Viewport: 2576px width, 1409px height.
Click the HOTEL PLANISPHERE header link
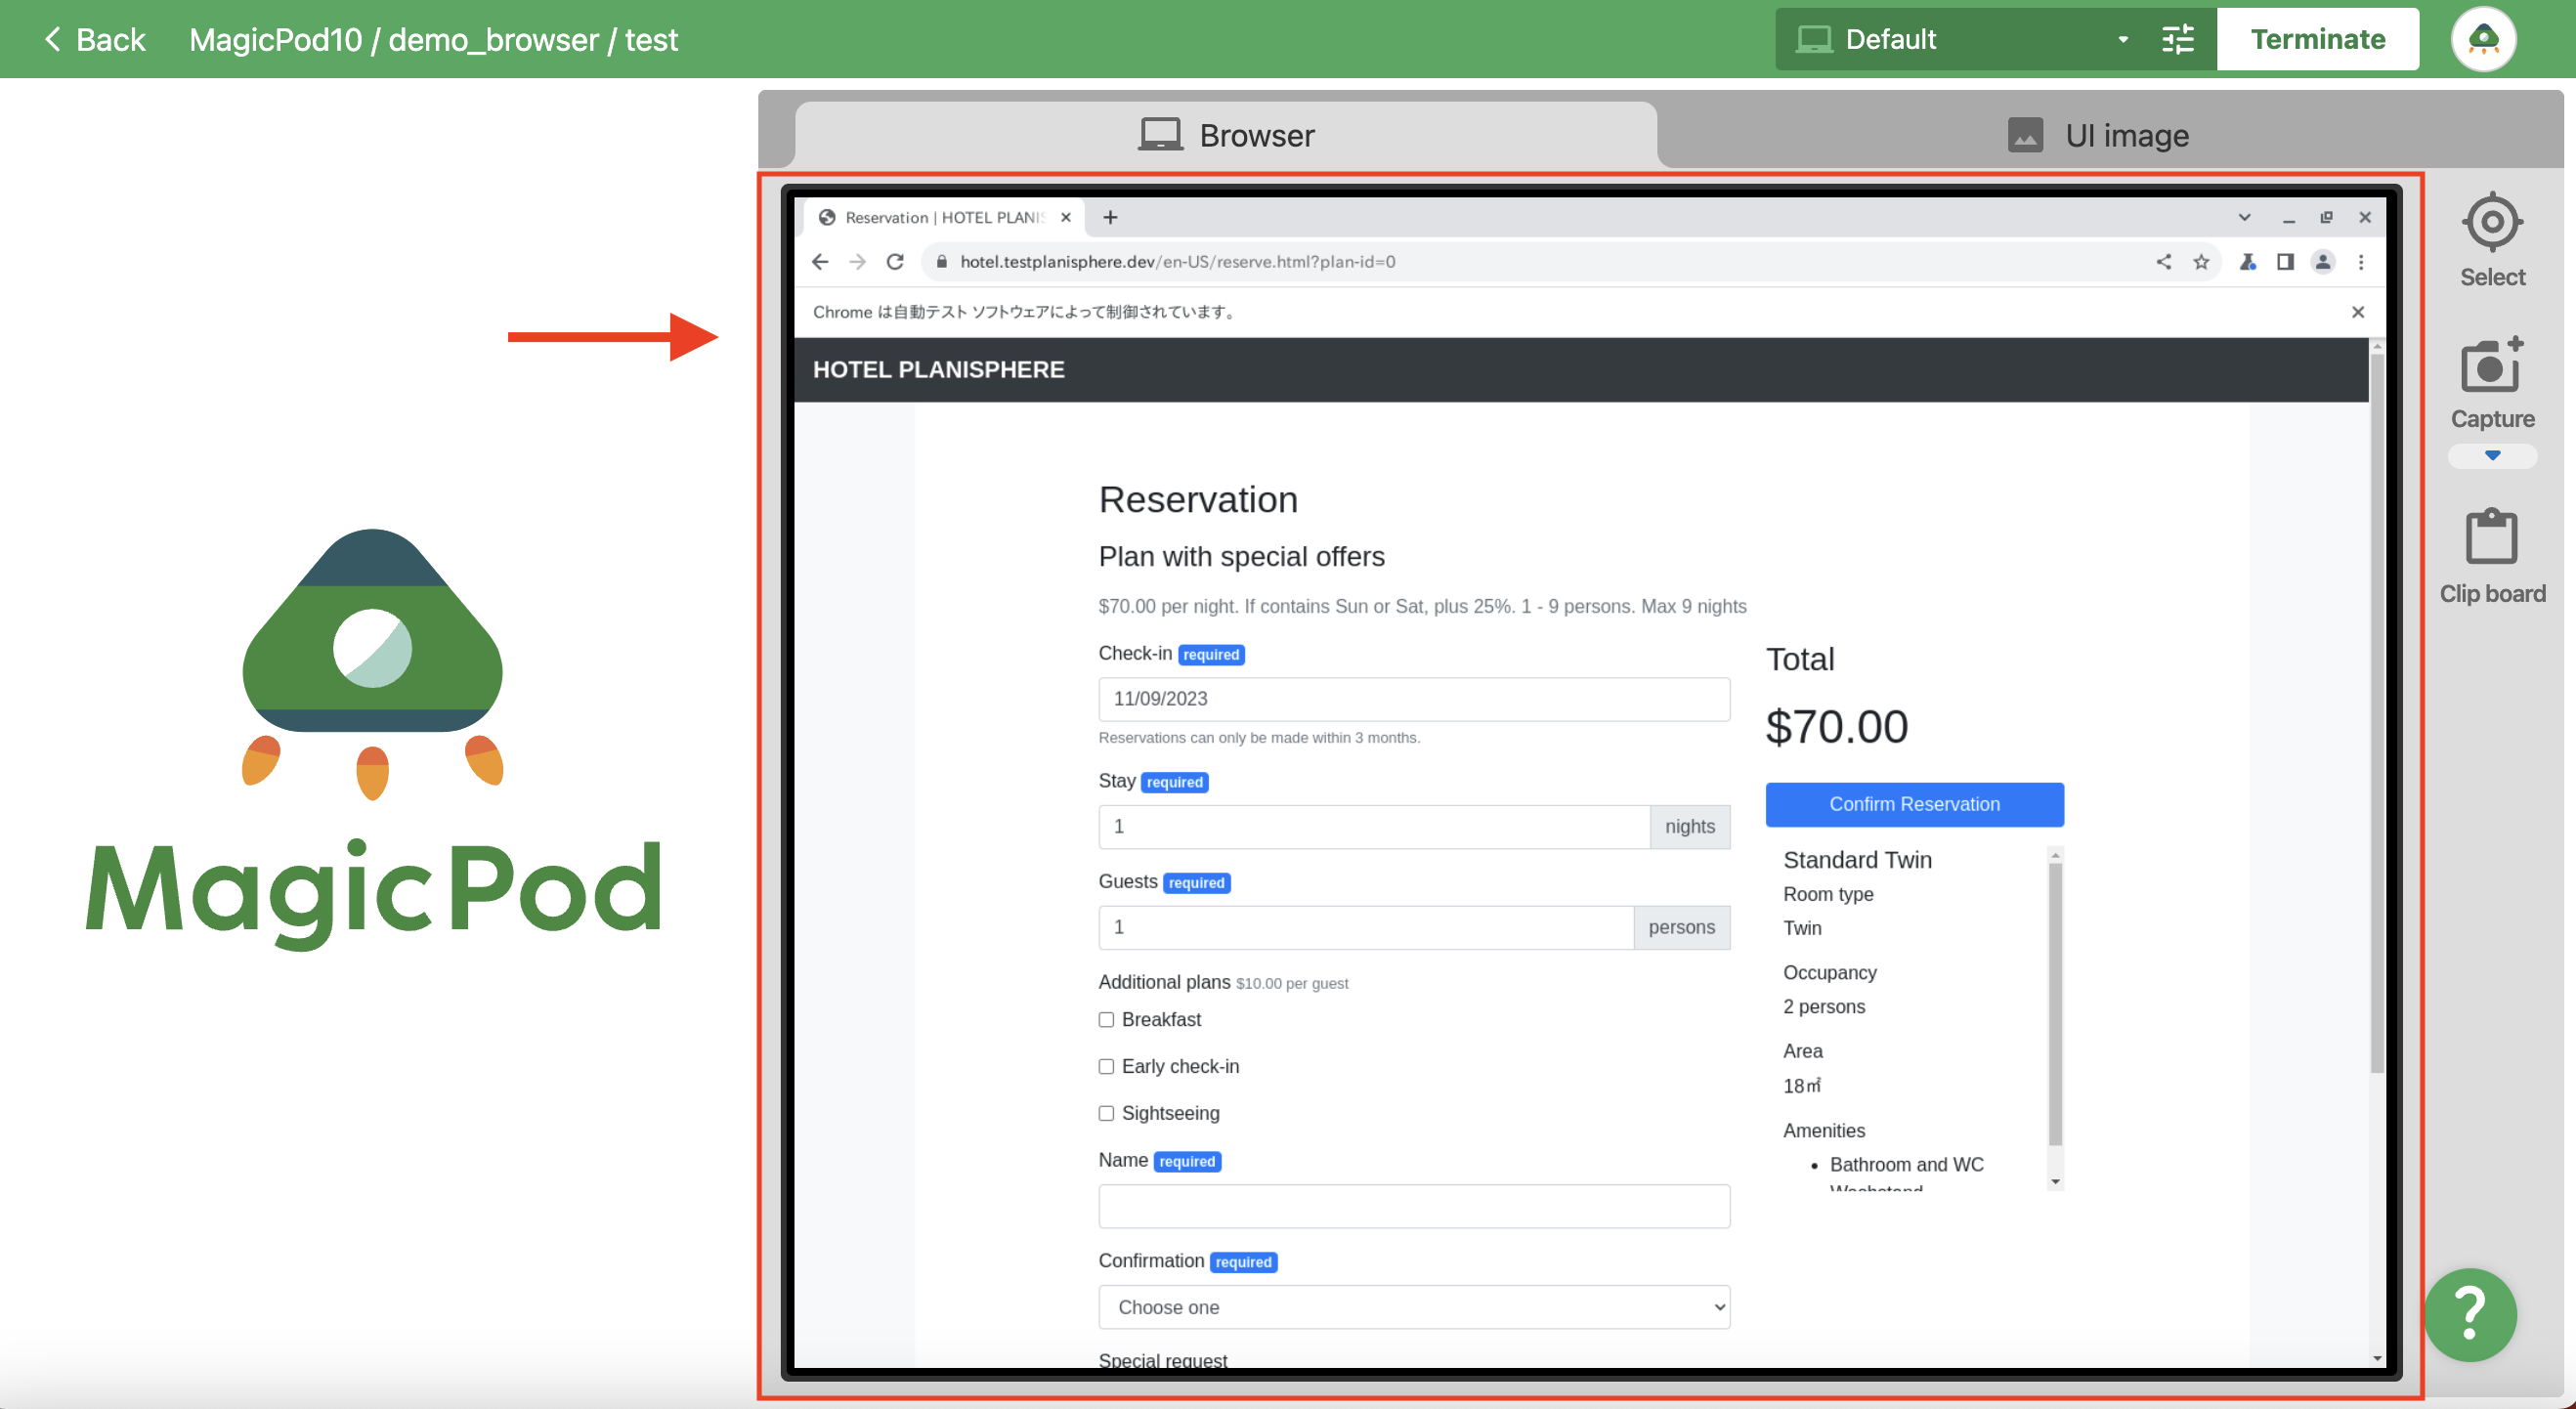[938, 370]
